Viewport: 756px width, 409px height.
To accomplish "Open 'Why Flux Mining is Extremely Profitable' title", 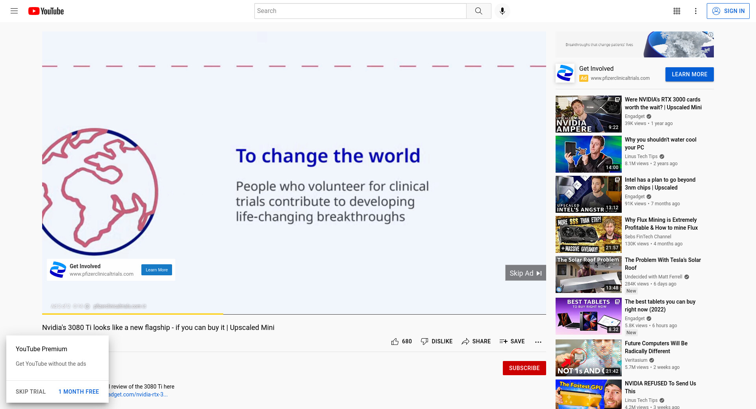I will pyautogui.click(x=661, y=224).
